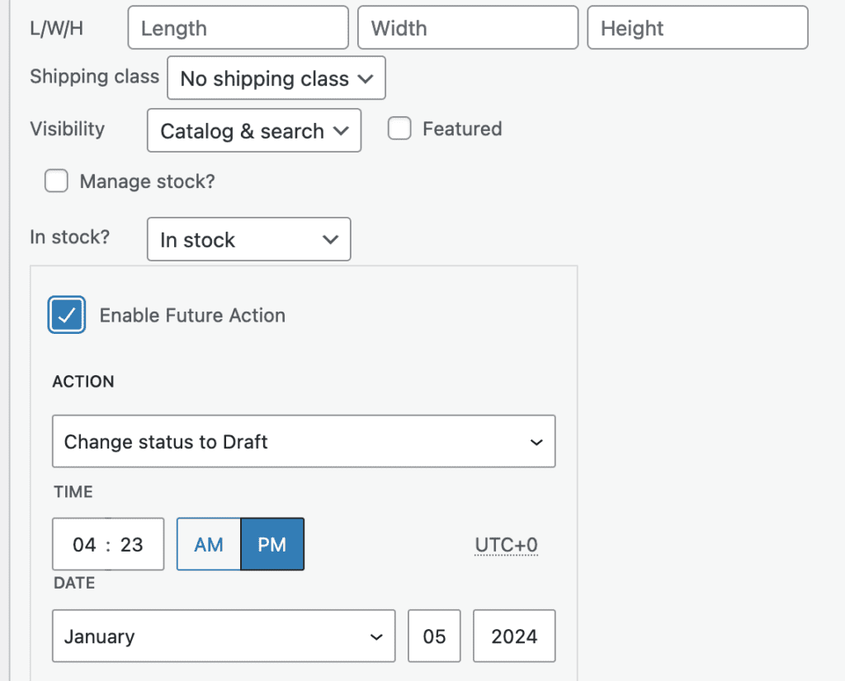Click the UTC+0 timezone link
The image size is (845, 681).
[x=506, y=544]
